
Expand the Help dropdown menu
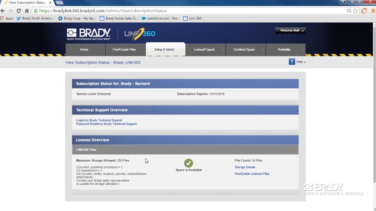coord(301,62)
